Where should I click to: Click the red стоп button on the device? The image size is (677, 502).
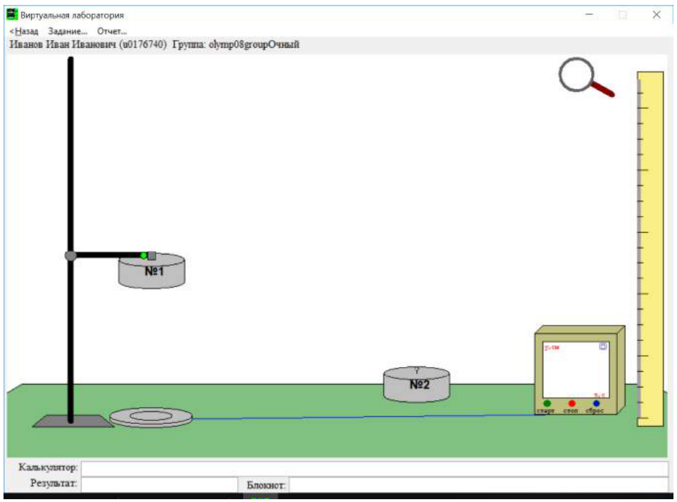click(571, 404)
